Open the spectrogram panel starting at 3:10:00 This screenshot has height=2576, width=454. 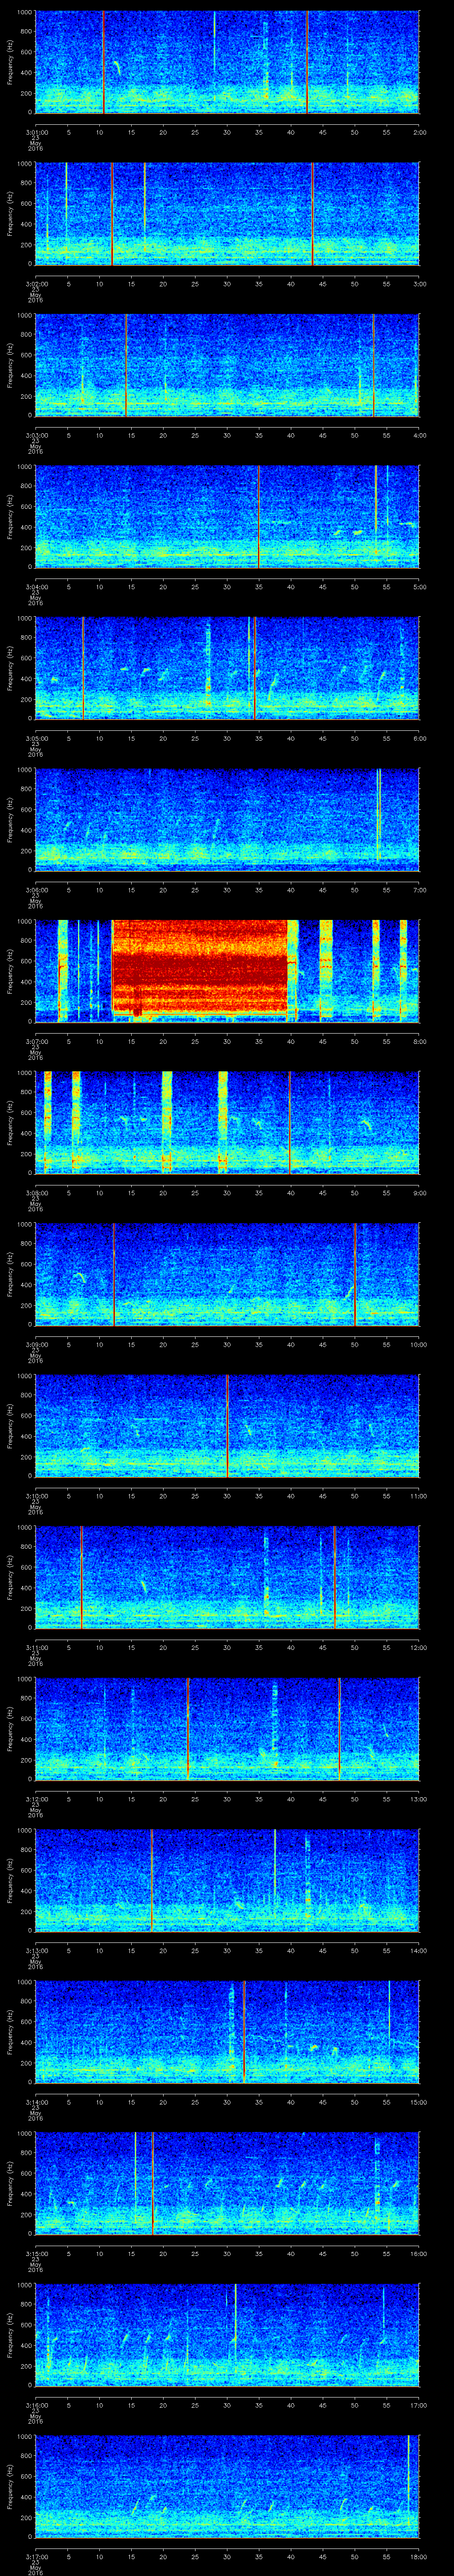point(227,1426)
